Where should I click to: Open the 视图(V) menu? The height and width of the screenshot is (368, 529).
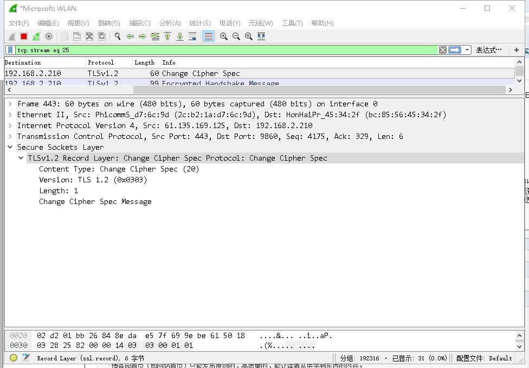(x=78, y=23)
